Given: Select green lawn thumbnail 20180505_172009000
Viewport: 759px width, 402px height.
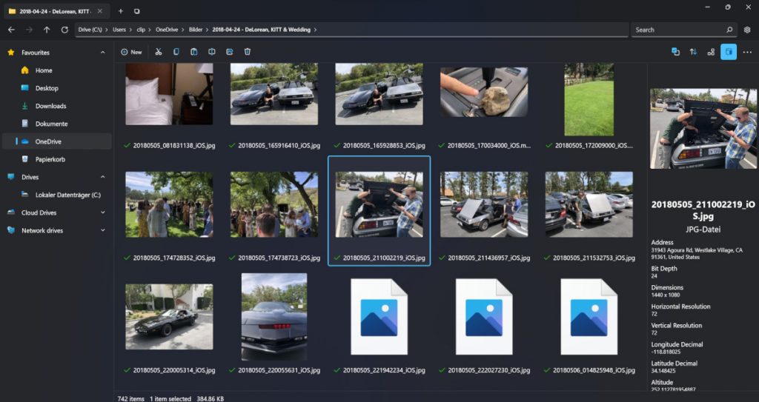Looking at the screenshot, I should tap(589, 99).
